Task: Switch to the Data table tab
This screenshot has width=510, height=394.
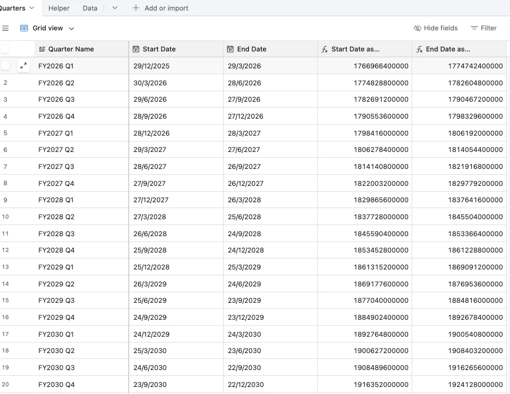Action: click(90, 8)
